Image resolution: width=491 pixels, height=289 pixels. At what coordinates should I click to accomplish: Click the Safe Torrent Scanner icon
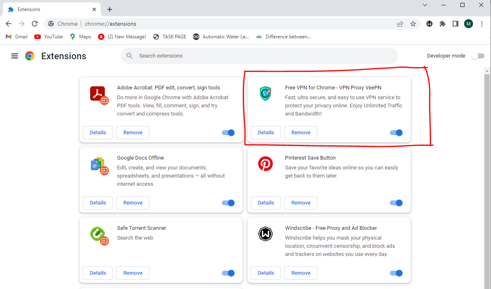click(99, 236)
